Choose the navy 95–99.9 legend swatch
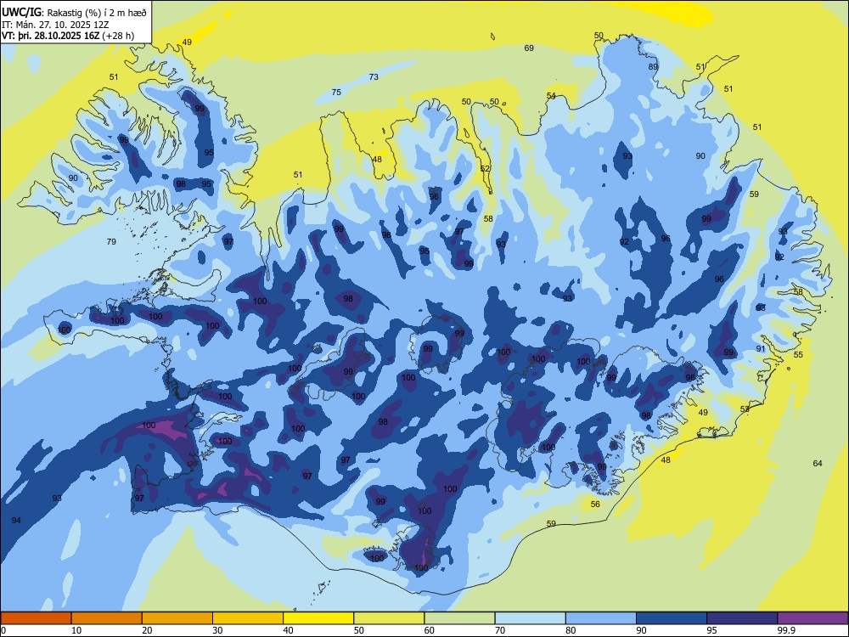849x637 pixels. (742, 618)
